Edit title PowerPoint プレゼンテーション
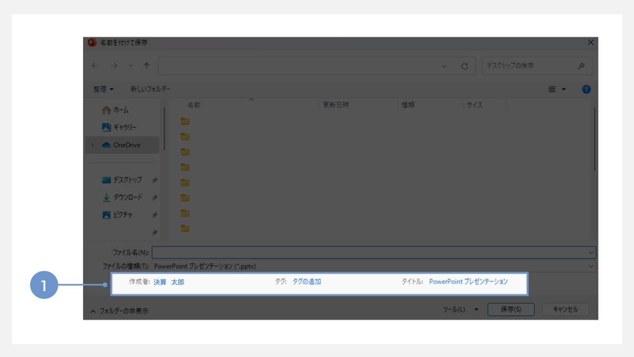The width and height of the screenshot is (634, 357). coord(469,282)
